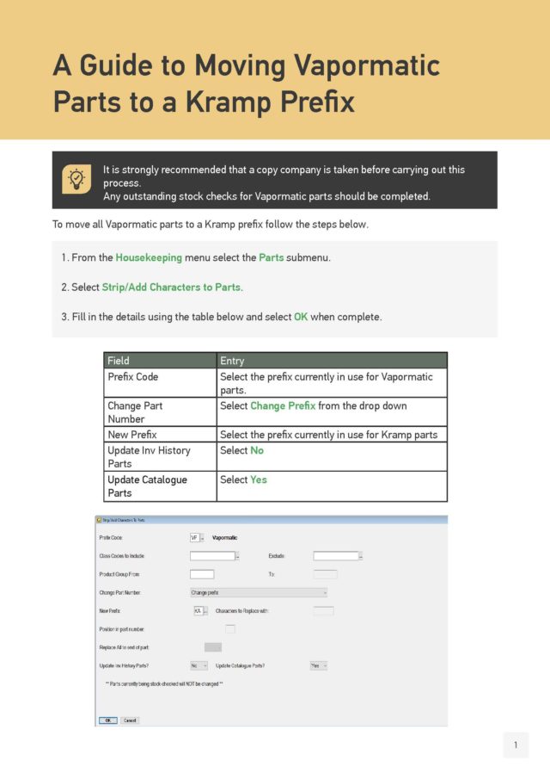Open the Prefix Code lookup button beside VF
The image size is (550, 779).
click(x=202, y=538)
